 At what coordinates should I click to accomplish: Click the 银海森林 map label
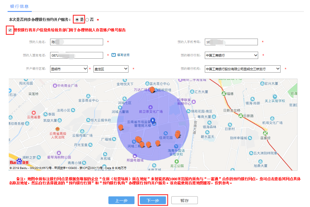pyautogui.click(x=209, y=127)
